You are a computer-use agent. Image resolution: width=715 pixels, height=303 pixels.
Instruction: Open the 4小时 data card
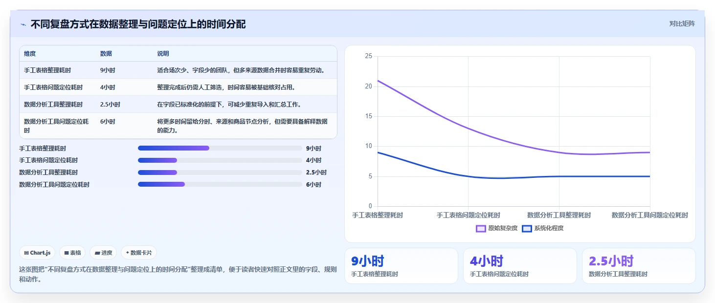(x=520, y=266)
